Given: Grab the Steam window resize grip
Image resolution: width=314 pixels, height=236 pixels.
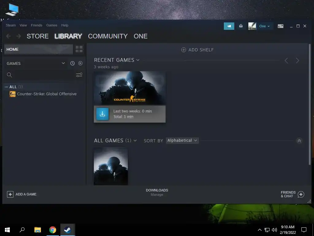Looking at the screenshot, I should pyautogui.click(x=309, y=201).
